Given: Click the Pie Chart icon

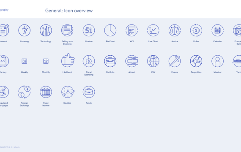Looking at the screenshot, I should (x=110, y=30).
